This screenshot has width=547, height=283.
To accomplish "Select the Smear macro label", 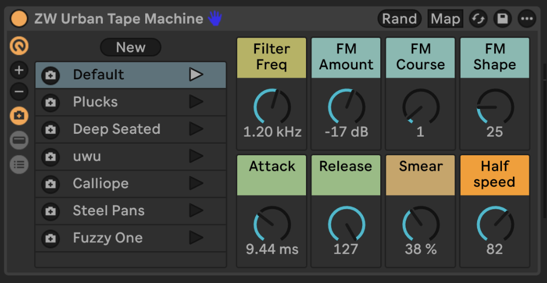I will click(x=420, y=176).
